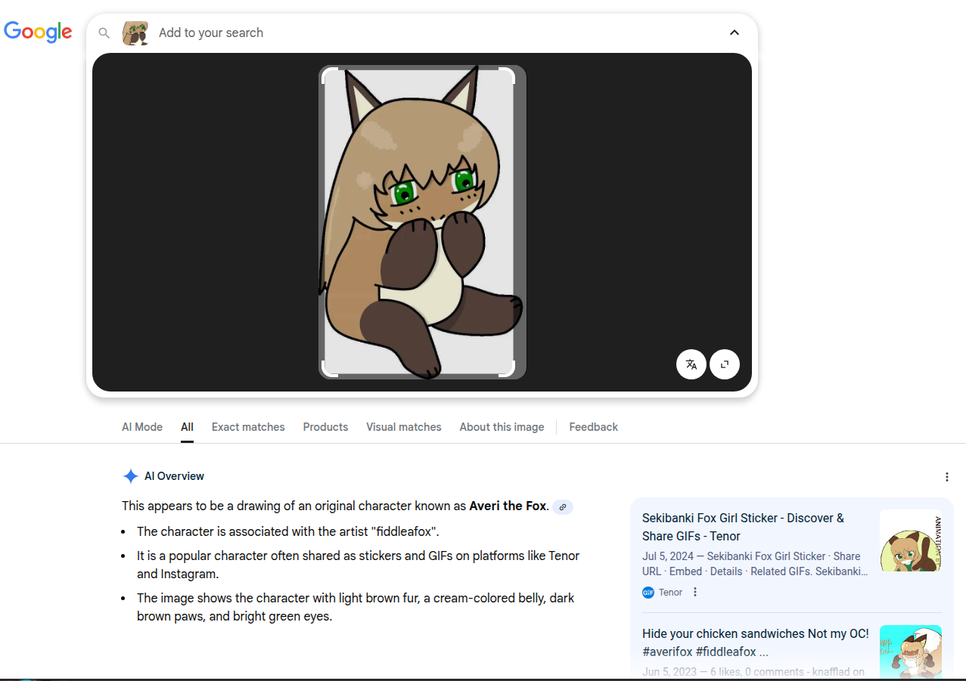
Task: Click the Feedback link
Action: pyautogui.click(x=593, y=427)
